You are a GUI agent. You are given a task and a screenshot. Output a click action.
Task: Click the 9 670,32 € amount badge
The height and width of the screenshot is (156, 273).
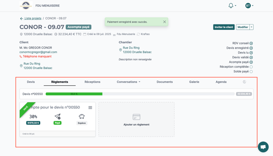tap(33, 123)
